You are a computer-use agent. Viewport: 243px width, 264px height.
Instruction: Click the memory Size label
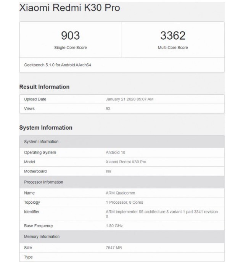(x=28, y=248)
